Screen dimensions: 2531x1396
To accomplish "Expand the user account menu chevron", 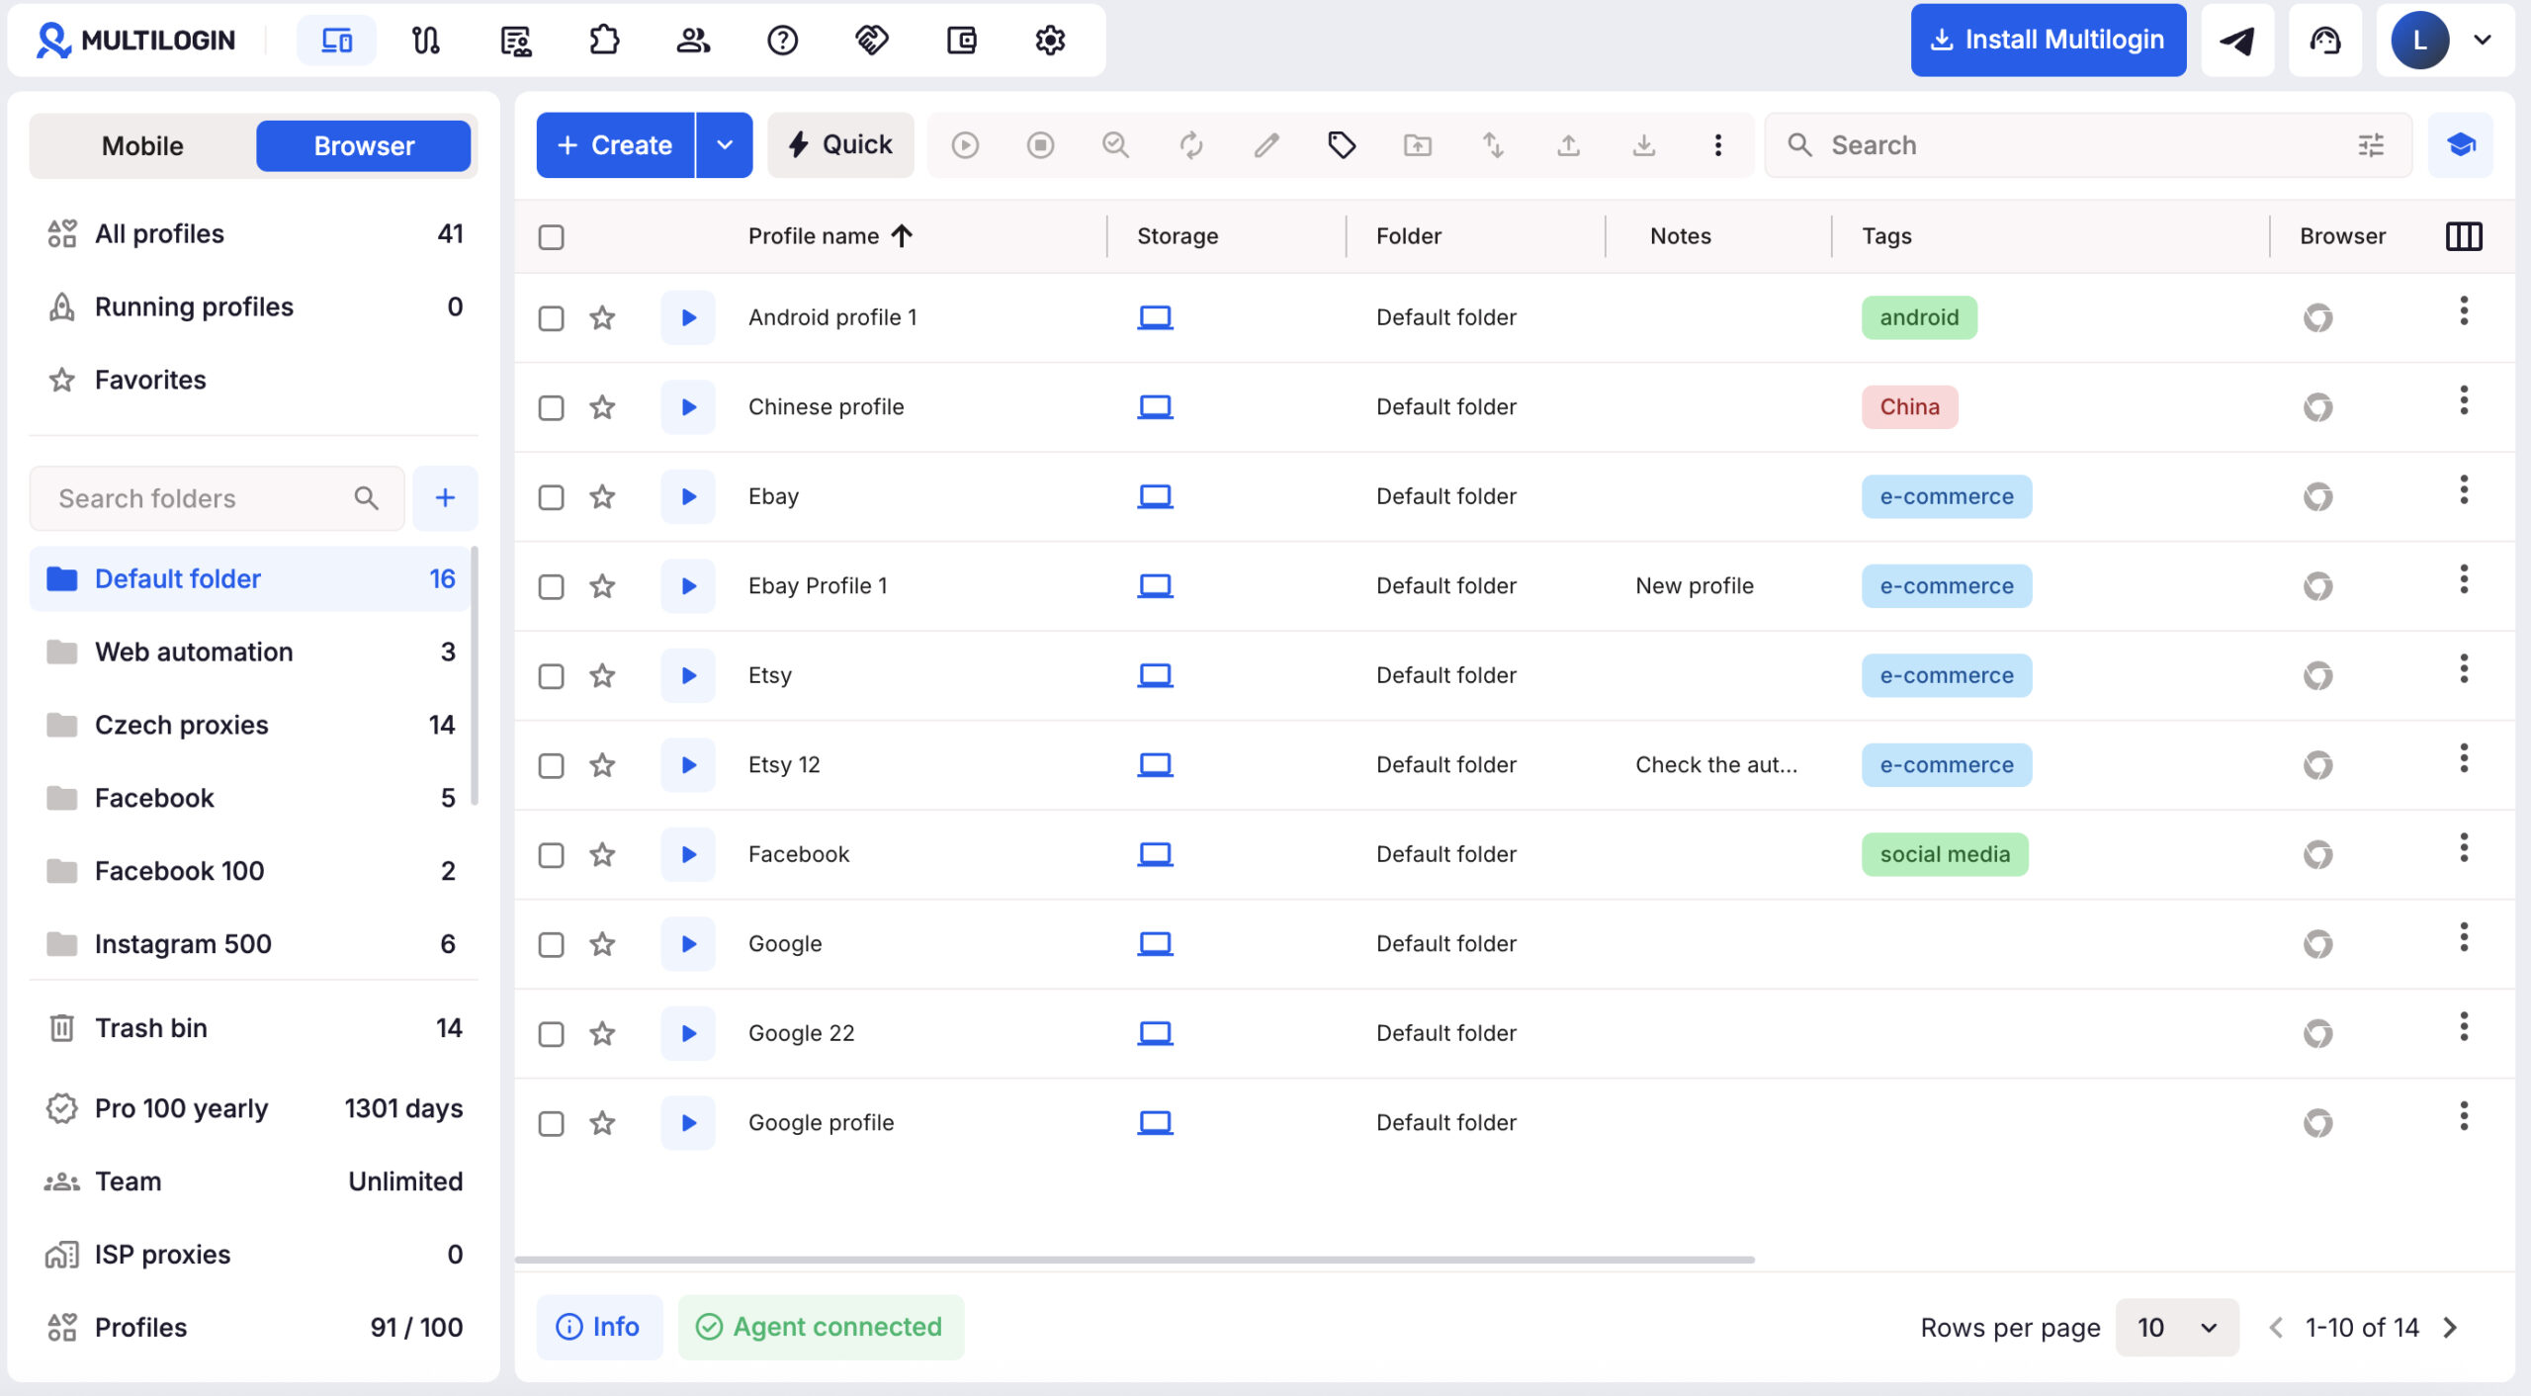I will point(2482,41).
